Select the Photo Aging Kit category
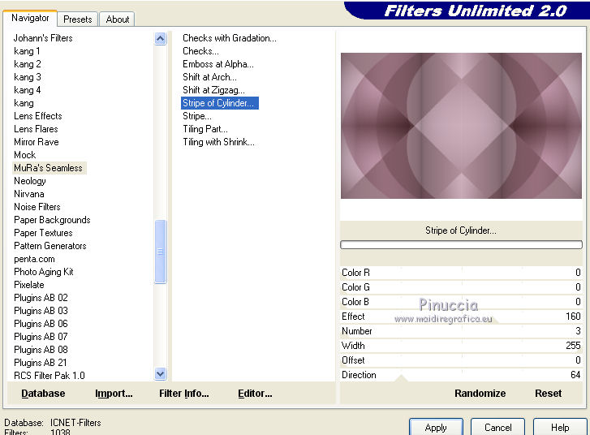Screen dimensions: 590x435 pos(43,272)
